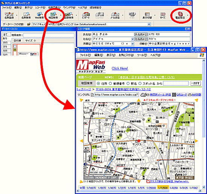Focus the map search text field

tap(176, 83)
